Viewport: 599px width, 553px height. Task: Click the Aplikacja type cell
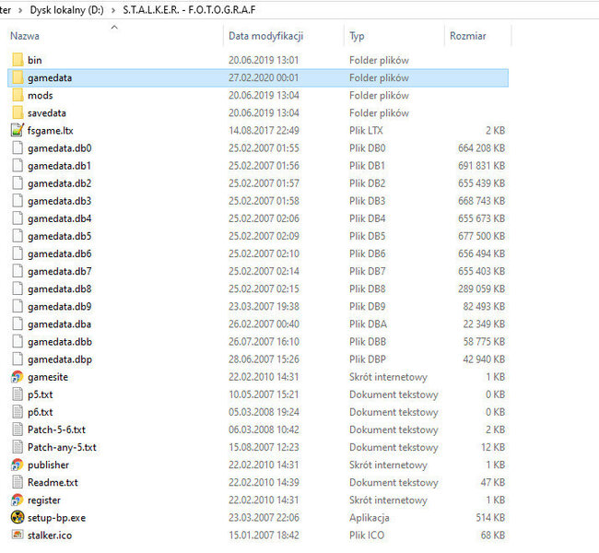coord(369,517)
